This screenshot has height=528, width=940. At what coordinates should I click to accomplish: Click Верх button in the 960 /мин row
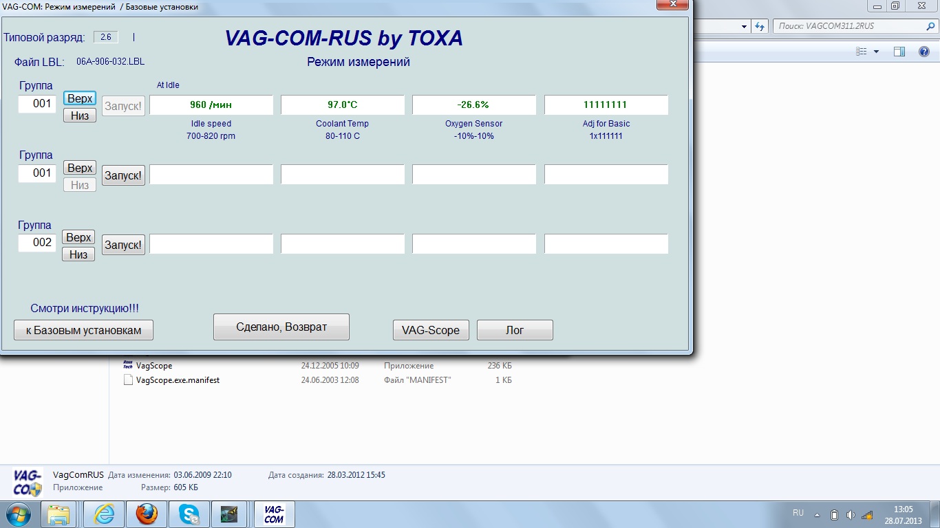(x=80, y=98)
